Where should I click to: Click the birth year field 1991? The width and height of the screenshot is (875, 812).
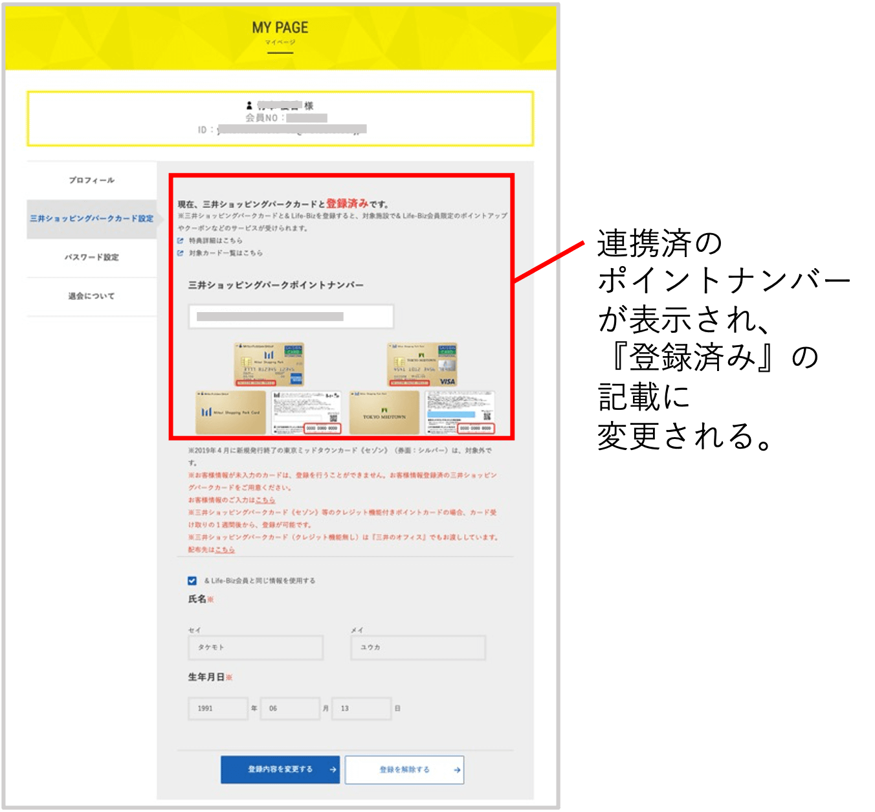(218, 708)
